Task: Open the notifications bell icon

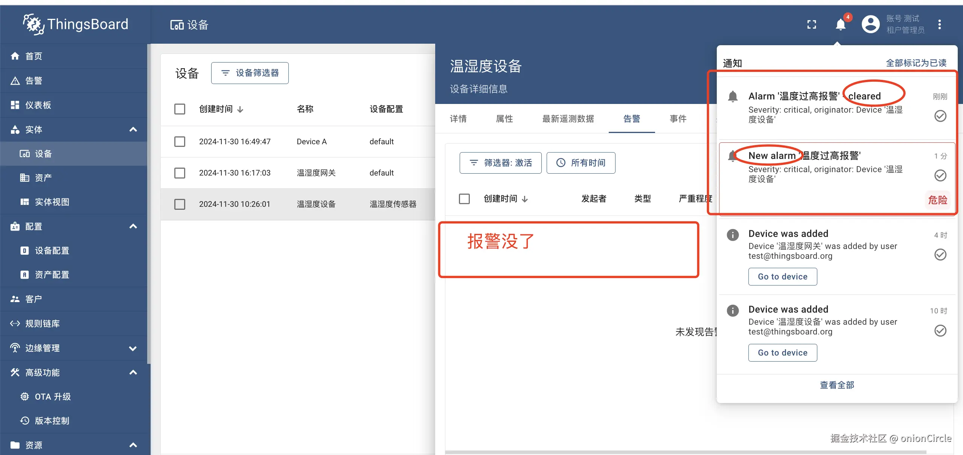Action: click(840, 25)
